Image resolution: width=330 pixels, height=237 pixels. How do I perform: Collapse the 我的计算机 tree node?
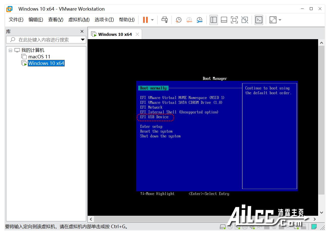point(10,50)
